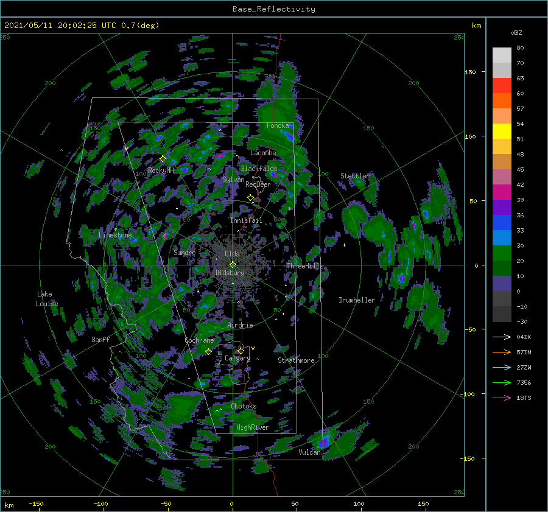Pick the magenta swatch in dBZ legend
Viewport: 548px width, 512px height.
pyautogui.click(x=502, y=192)
